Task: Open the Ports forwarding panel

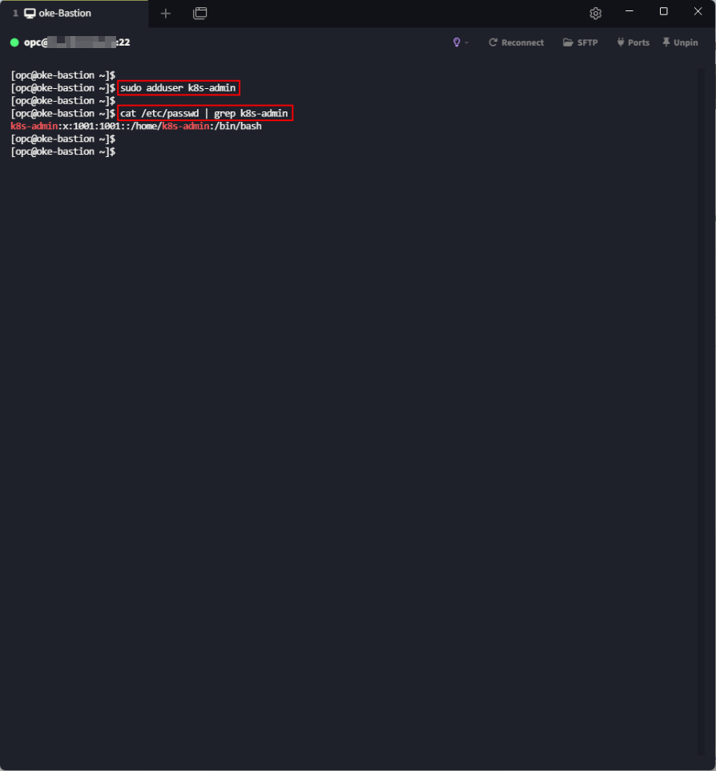Action: [632, 42]
